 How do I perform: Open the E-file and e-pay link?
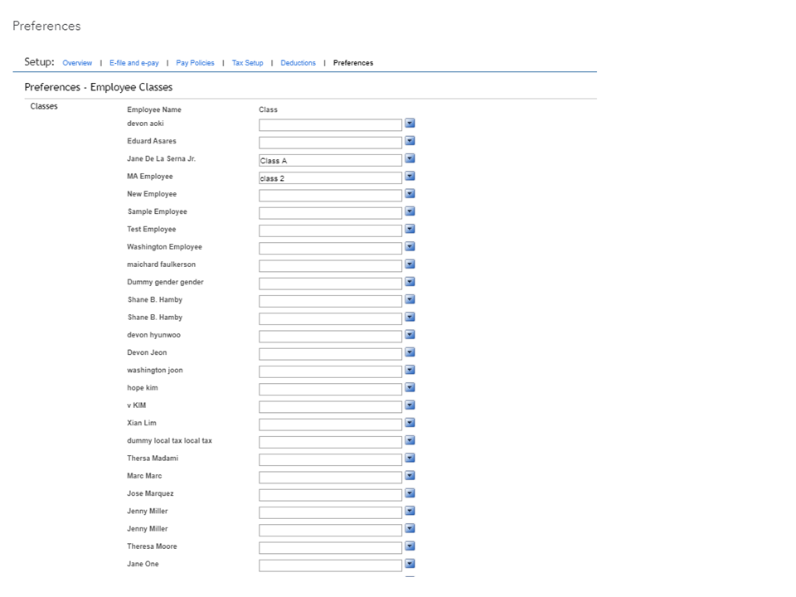coord(134,63)
